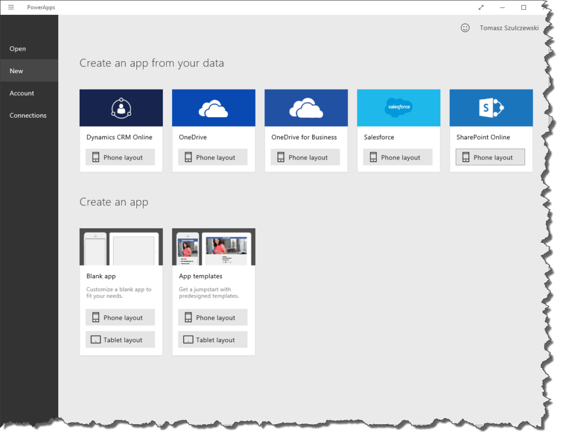The width and height of the screenshot is (563, 439).
Task: Click the 'Get a jumpstart' description
Action: click(209, 293)
